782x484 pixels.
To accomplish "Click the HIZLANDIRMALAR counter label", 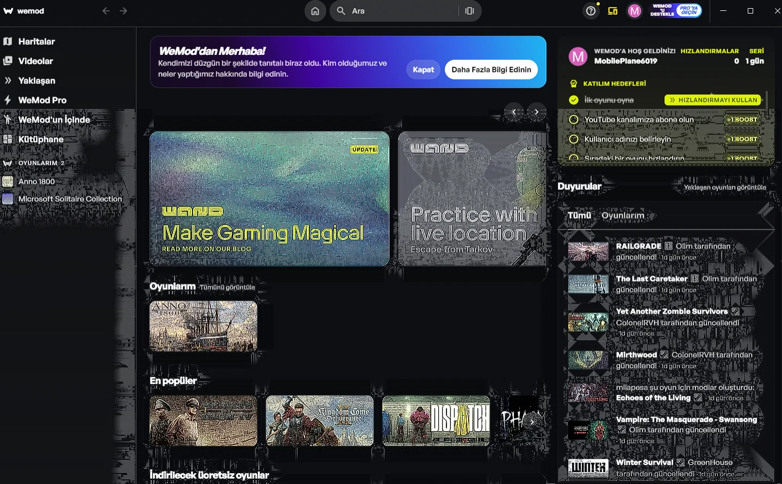I will click(x=710, y=51).
